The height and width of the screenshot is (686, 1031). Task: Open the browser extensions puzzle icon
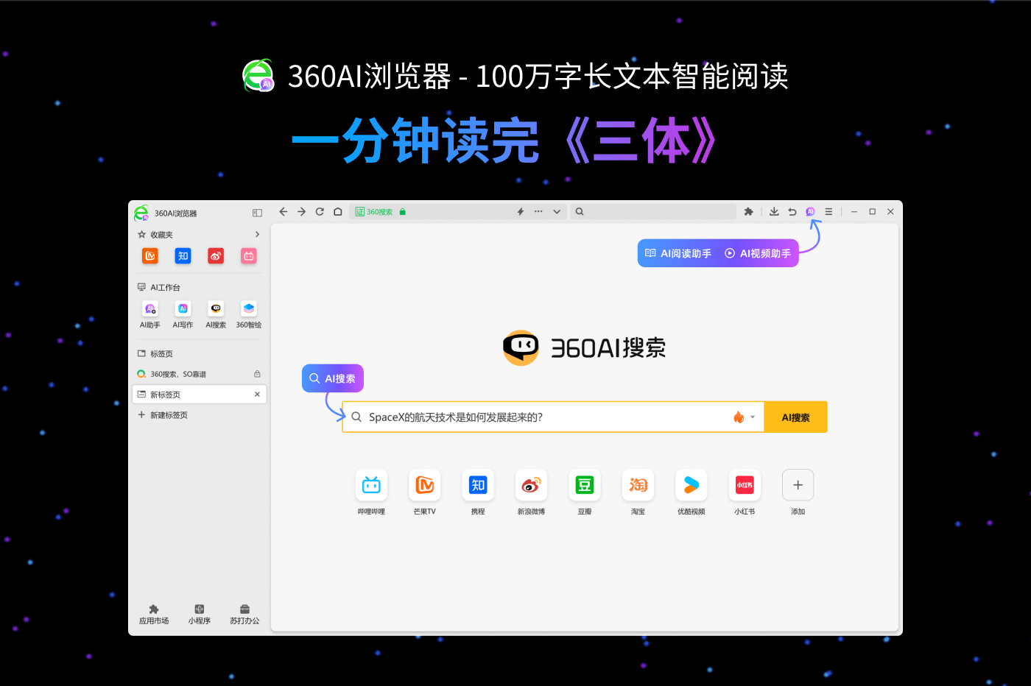[x=748, y=211]
